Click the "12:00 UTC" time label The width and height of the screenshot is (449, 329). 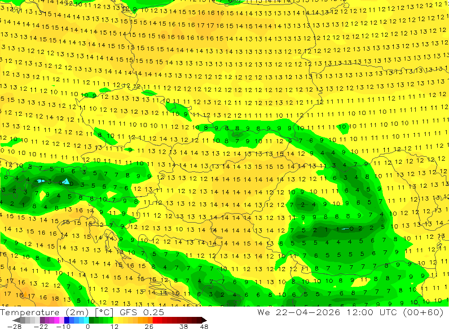click(373, 312)
